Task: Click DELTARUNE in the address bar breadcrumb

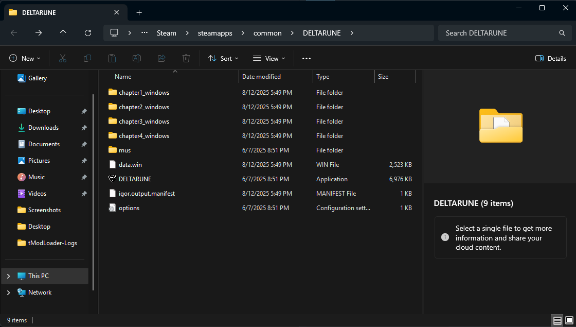Action: pyautogui.click(x=322, y=33)
